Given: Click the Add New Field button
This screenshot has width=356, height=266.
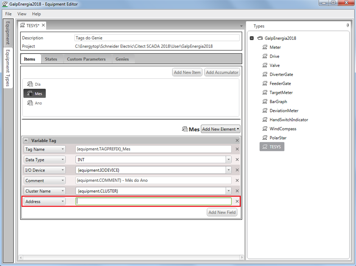Looking at the screenshot, I should [222, 212].
